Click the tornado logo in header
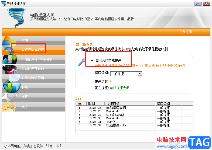Viewport: 212px width, 150px height. pos(16,18)
